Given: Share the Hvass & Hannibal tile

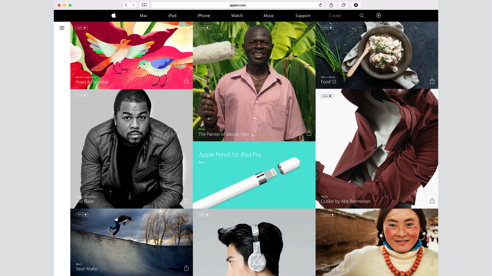Looking at the screenshot, I should click(186, 81).
